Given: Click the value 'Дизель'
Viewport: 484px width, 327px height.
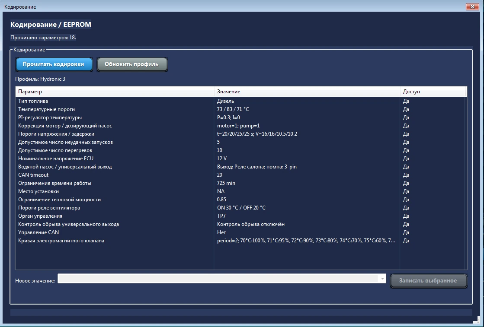Looking at the screenshot, I should (226, 101).
